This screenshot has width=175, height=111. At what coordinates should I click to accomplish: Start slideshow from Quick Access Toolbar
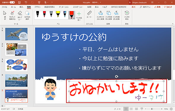tap(39, 2)
